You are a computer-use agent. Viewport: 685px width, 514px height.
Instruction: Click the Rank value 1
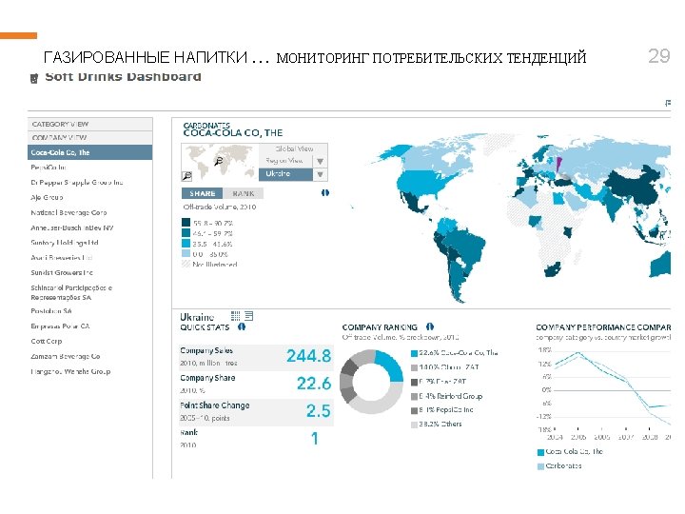point(315,439)
